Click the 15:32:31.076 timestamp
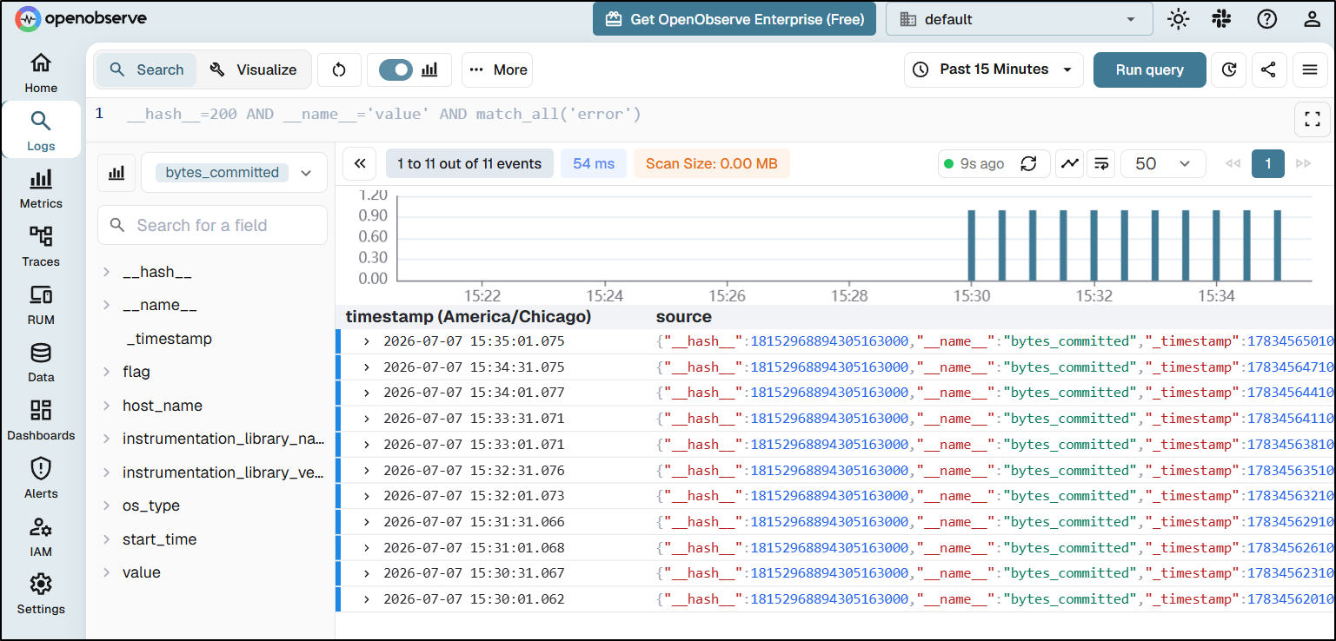 pos(474,471)
